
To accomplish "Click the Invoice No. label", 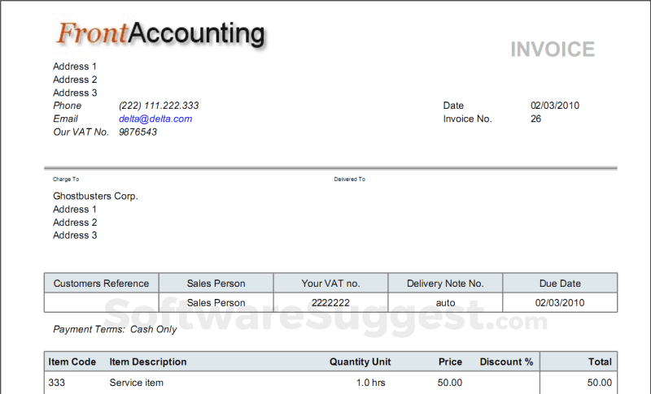I will click(468, 119).
